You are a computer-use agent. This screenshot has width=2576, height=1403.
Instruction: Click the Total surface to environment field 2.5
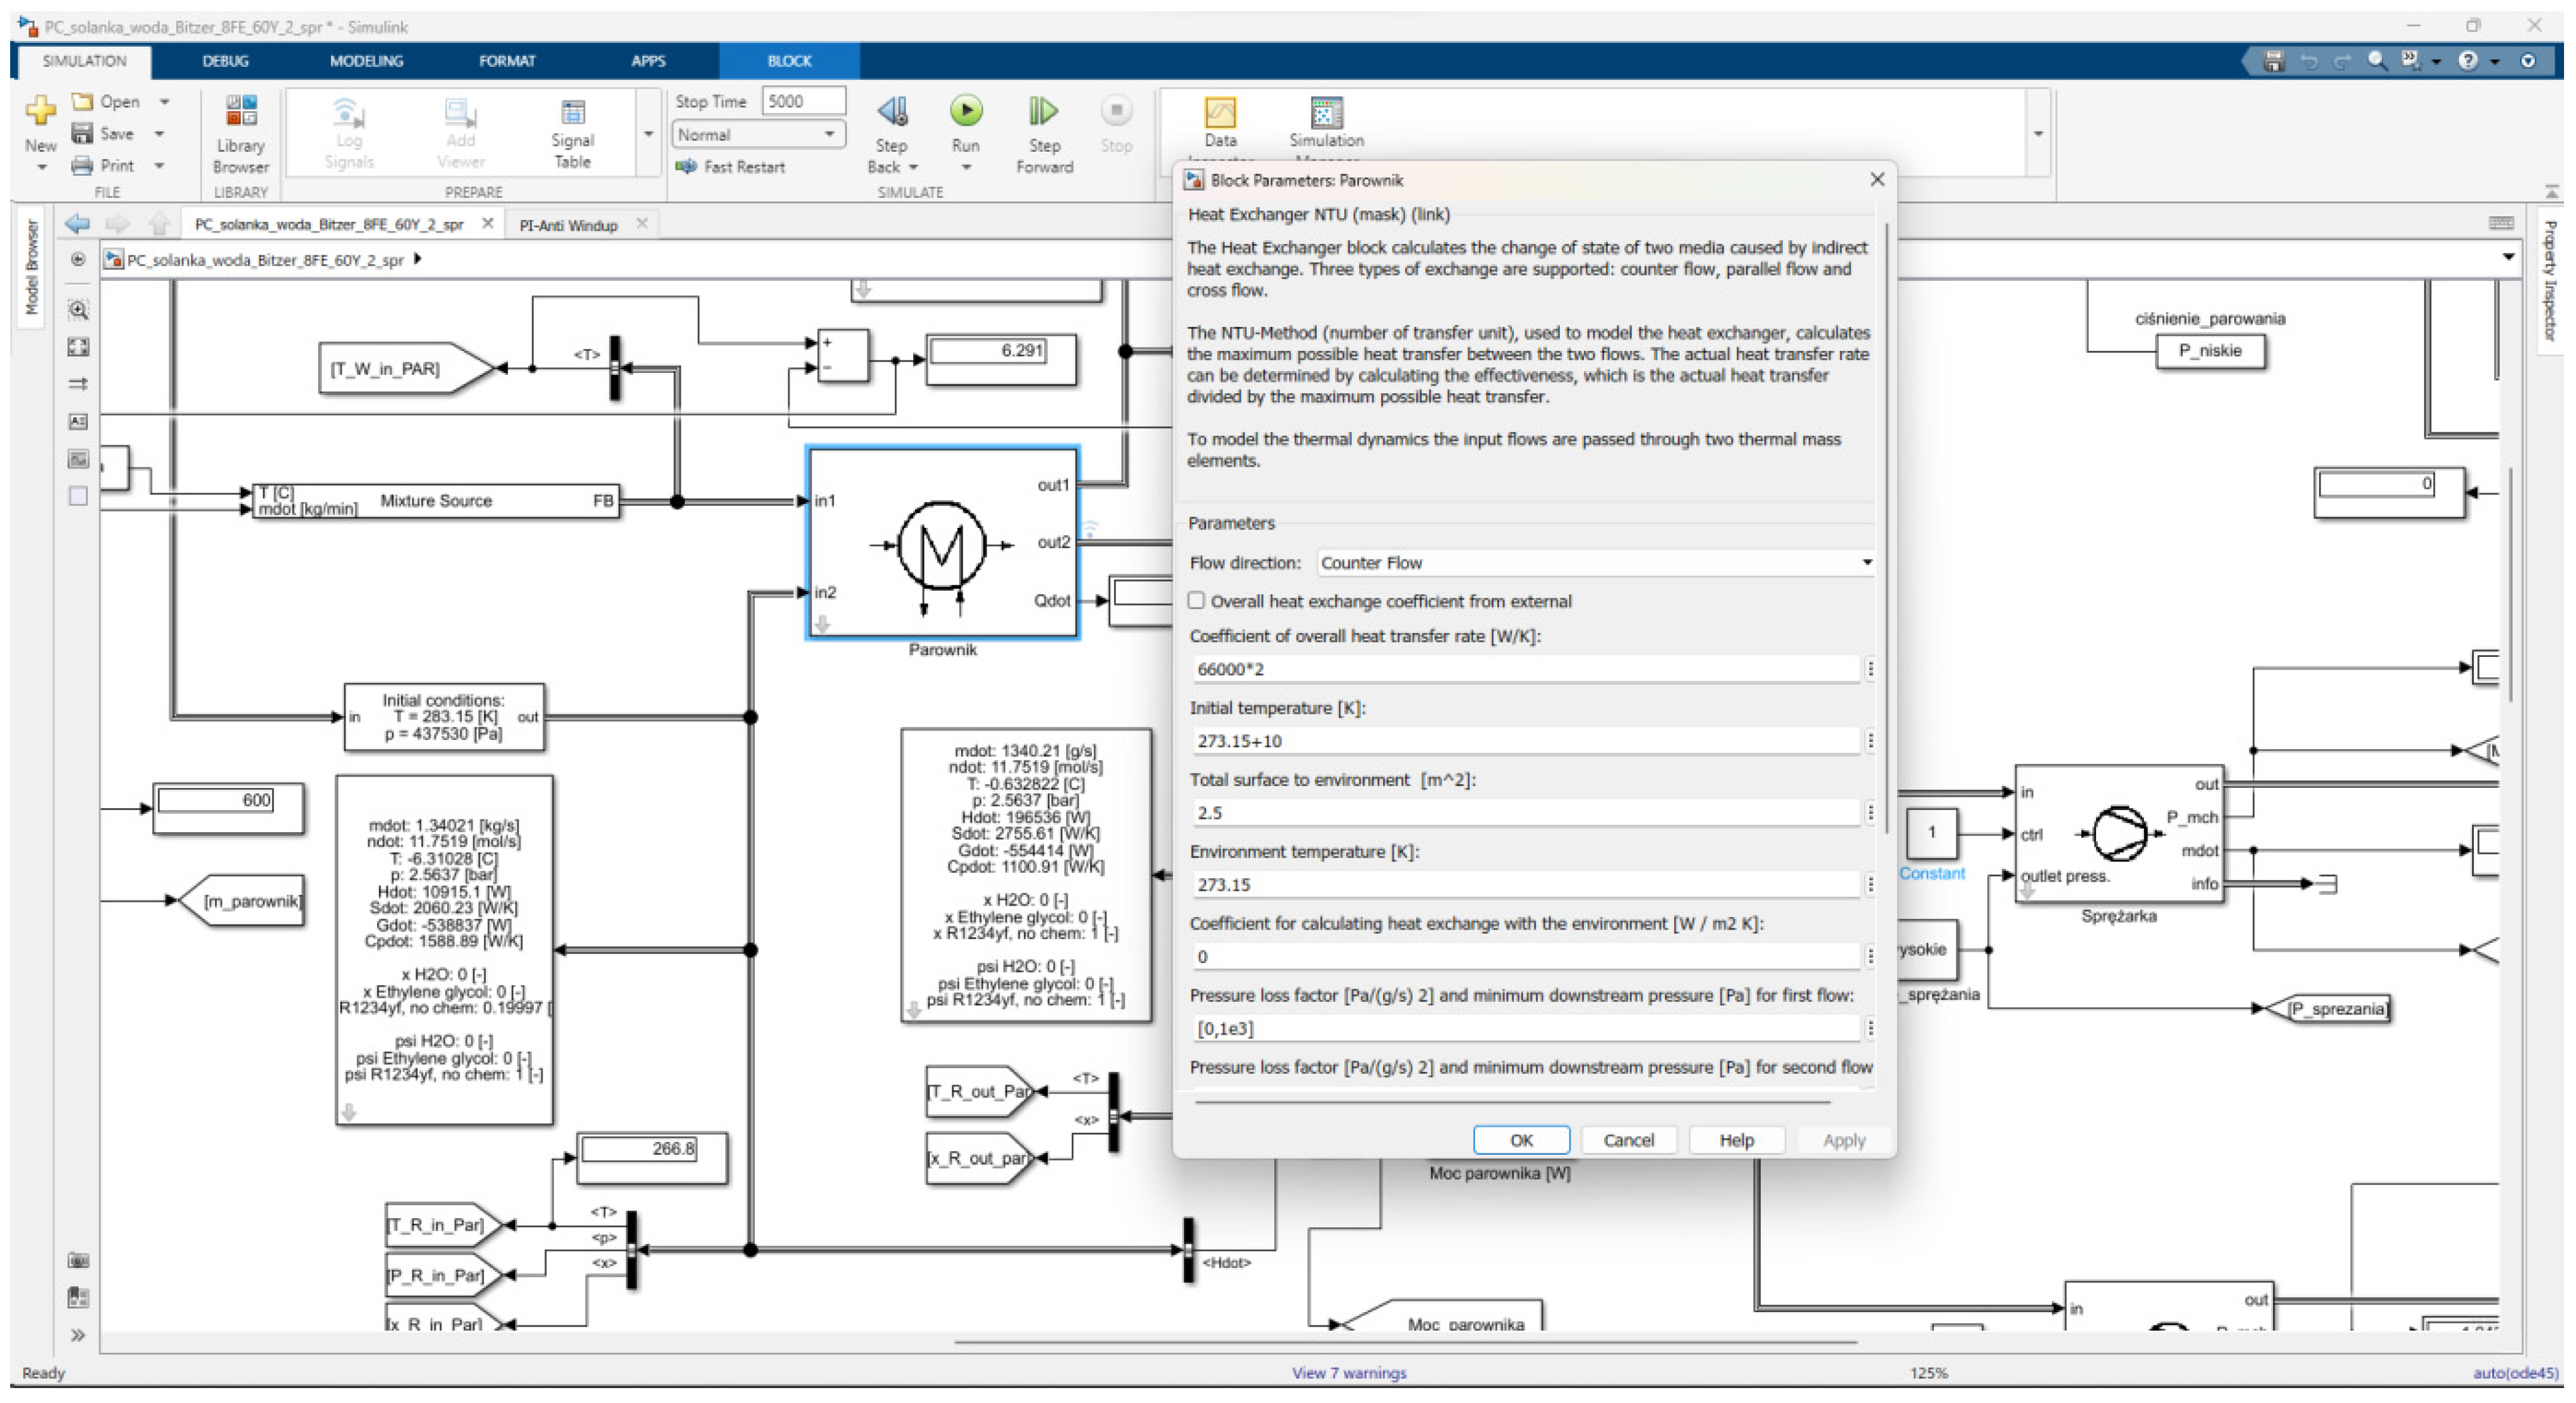pos(1526,813)
